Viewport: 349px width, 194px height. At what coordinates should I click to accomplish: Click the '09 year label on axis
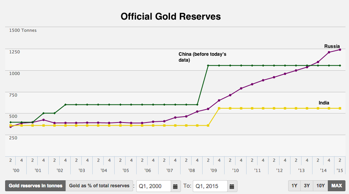click(x=214, y=171)
